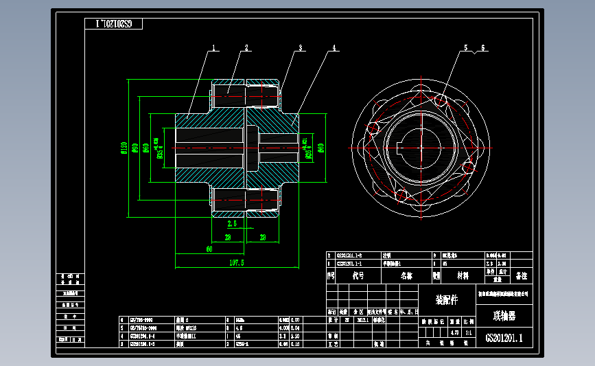Screen dimensions: 595x366
Task: Click the 代号 column header
Action: (358, 275)
